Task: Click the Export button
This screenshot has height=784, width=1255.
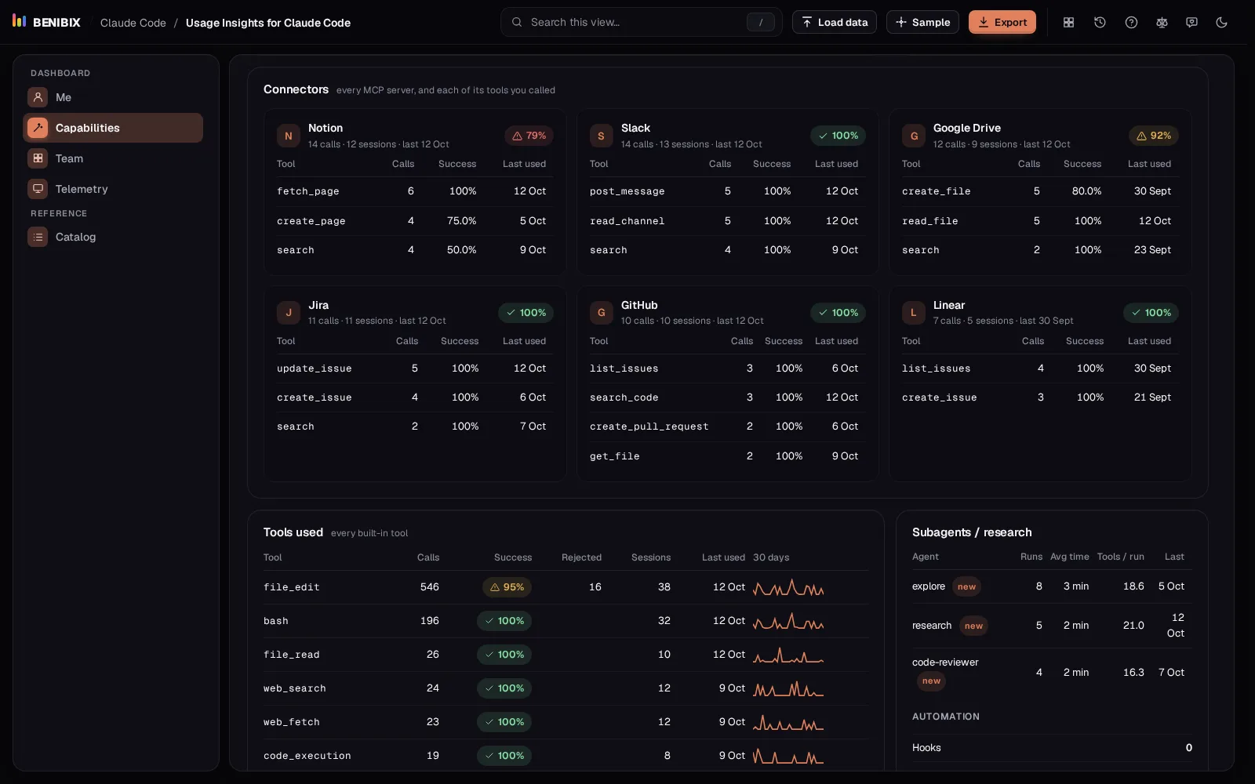Action: 1002,22
